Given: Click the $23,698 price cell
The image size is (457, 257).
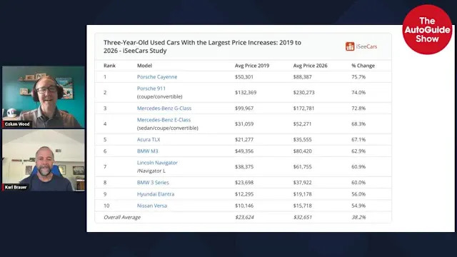Looking at the screenshot, I should point(244,183).
